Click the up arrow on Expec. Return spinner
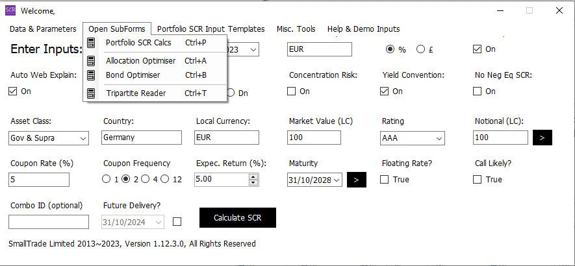 [x=253, y=176]
